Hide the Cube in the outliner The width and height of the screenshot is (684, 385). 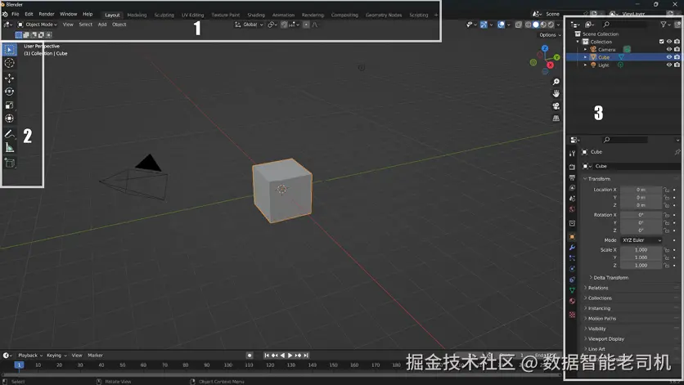[x=668, y=57]
